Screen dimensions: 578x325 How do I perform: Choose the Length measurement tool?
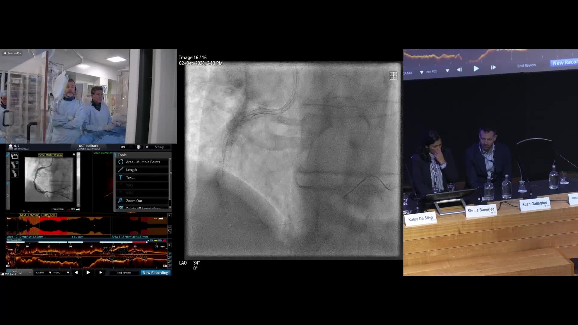(131, 170)
